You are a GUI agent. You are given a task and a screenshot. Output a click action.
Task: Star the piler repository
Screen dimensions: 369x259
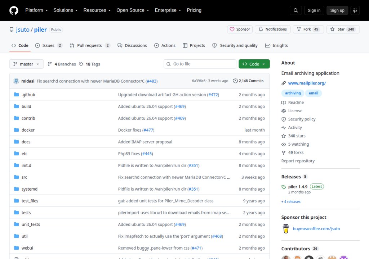pyautogui.click(x=343, y=29)
